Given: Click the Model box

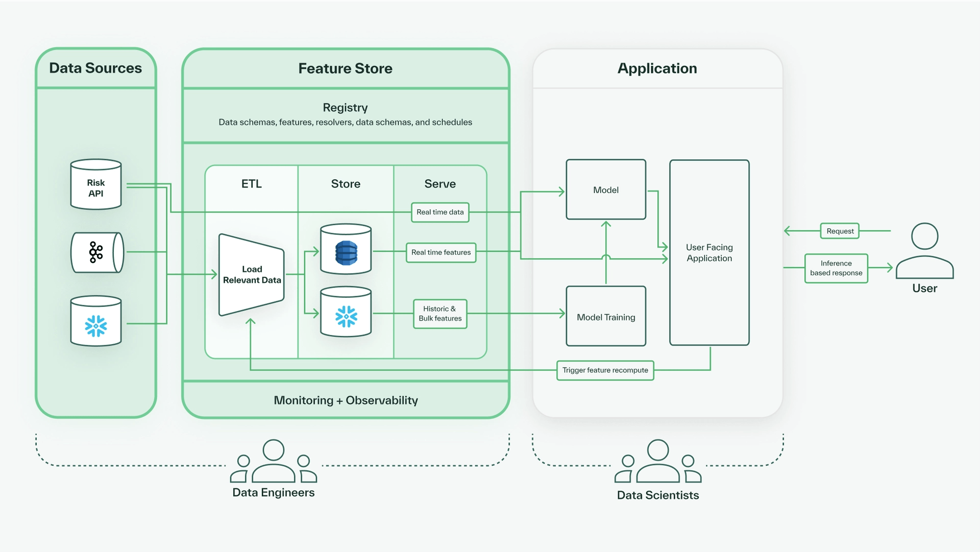Looking at the screenshot, I should (x=606, y=190).
